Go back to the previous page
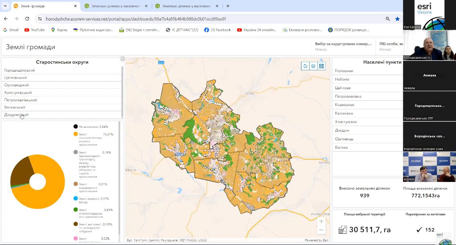 6,19
